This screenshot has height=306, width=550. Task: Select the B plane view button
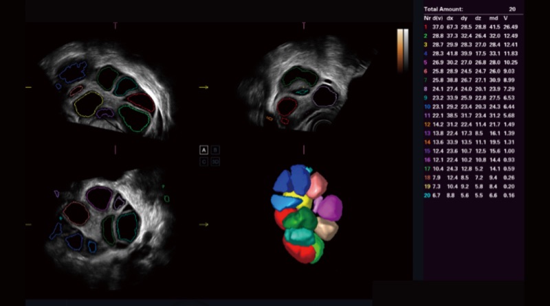coord(215,149)
